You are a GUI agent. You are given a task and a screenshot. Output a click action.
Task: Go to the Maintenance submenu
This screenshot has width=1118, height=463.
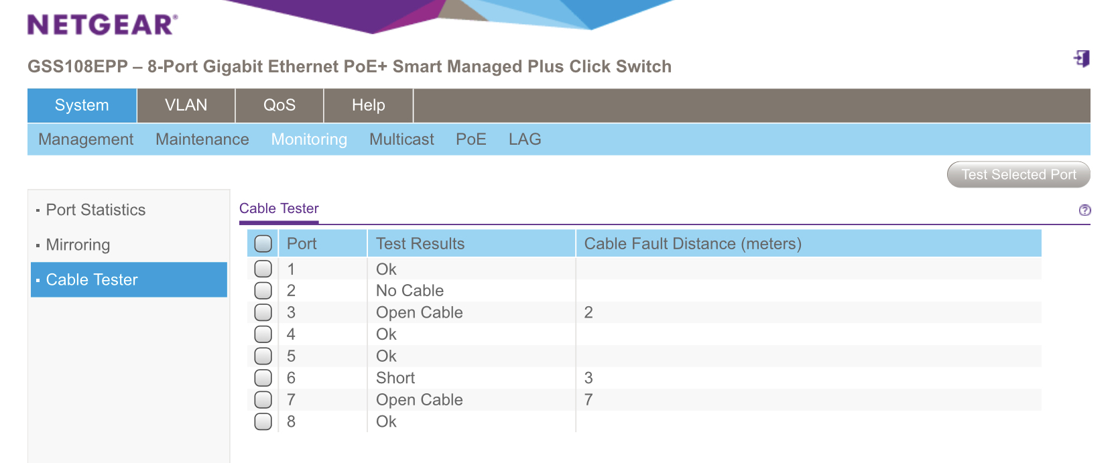click(x=202, y=139)
